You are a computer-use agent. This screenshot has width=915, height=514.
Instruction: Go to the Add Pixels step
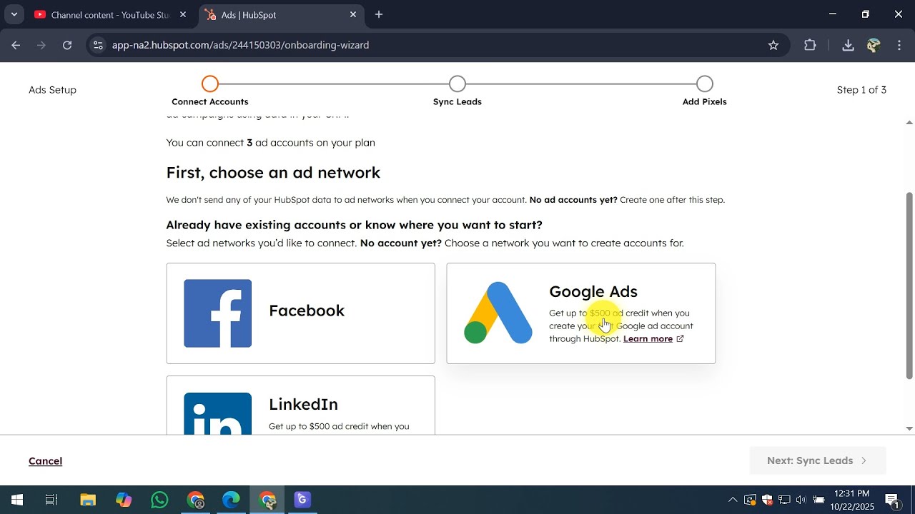(705, 84)
